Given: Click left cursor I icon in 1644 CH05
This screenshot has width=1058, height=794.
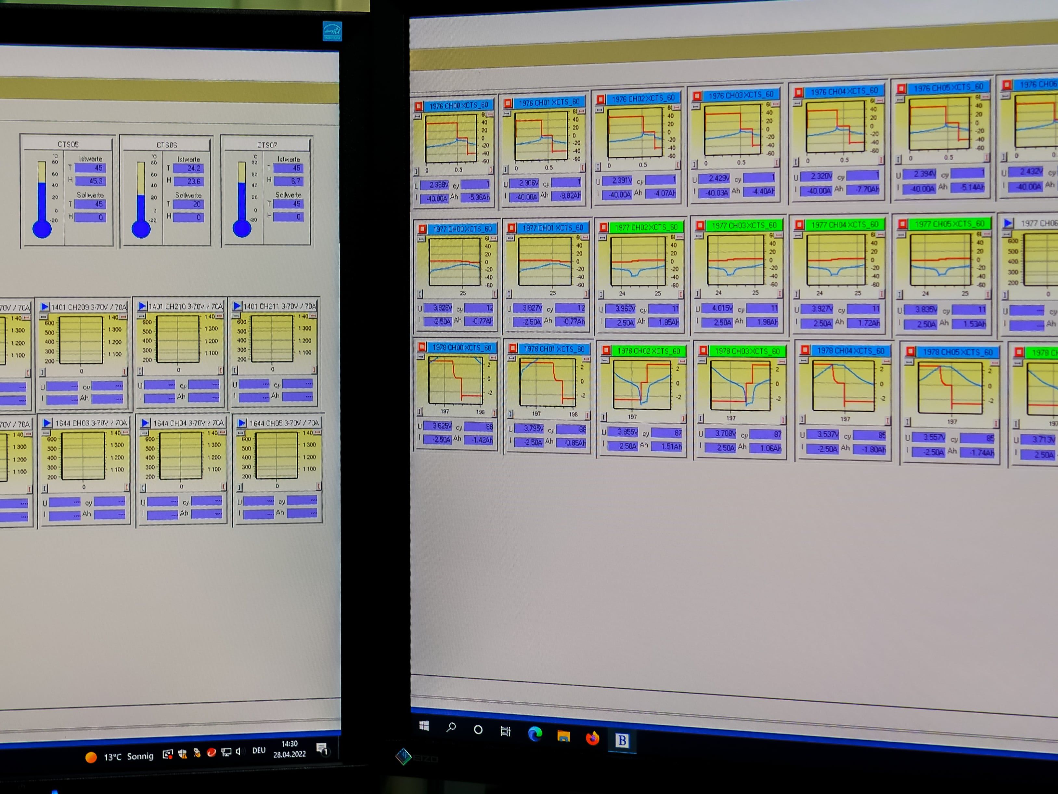Looking at the screenshot, I should tap(239, 487).
